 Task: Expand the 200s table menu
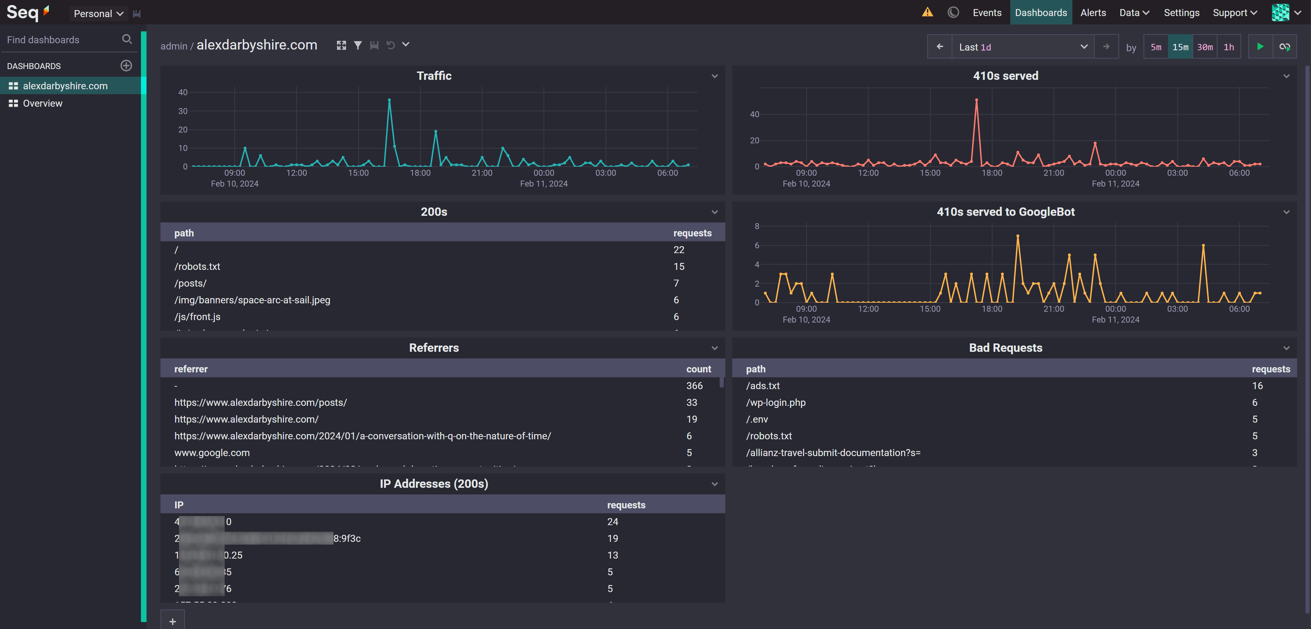coord(714,212)
